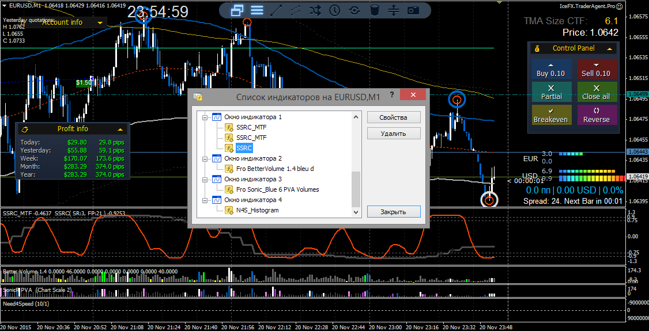Screen dimensions: 649x331
Task: Click the help question mark in dialog
Action: click(391, 95)
